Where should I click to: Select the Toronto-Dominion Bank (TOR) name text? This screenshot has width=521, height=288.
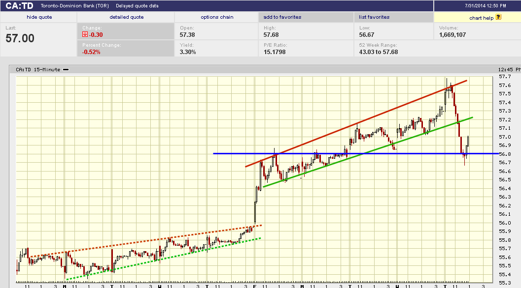[x=75, y=5]
